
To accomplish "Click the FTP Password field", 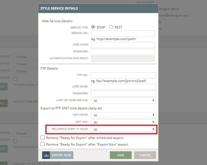I will point(123,93).
